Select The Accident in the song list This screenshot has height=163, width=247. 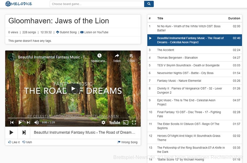click(165, 50)
